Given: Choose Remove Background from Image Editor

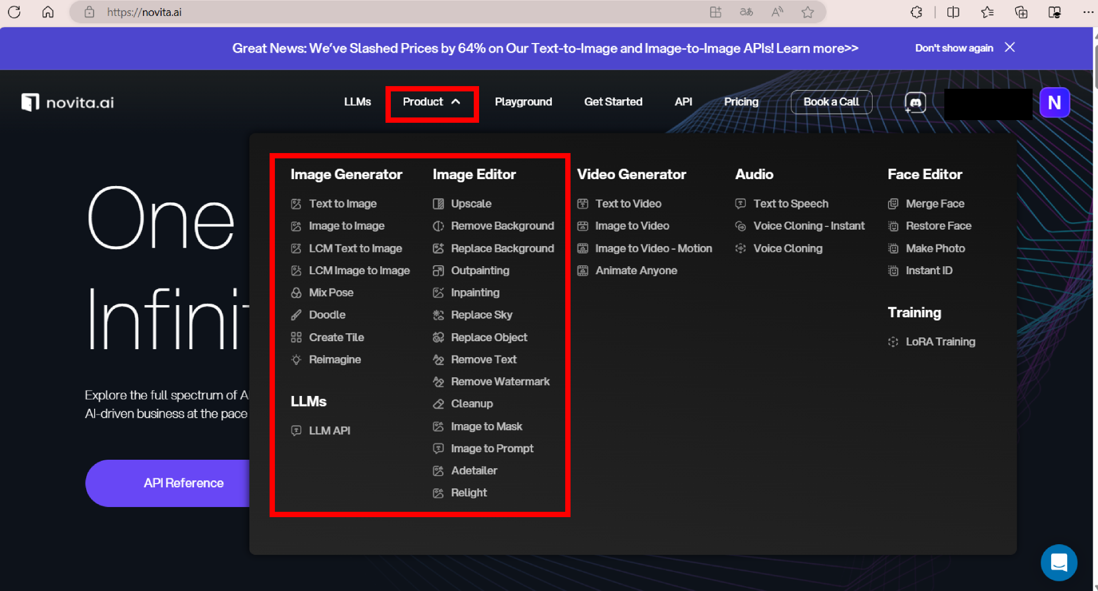Looking at the screenshot, I should pos(502,226).
